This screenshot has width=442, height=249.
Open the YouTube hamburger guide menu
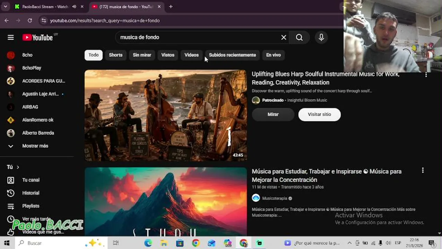11,37
